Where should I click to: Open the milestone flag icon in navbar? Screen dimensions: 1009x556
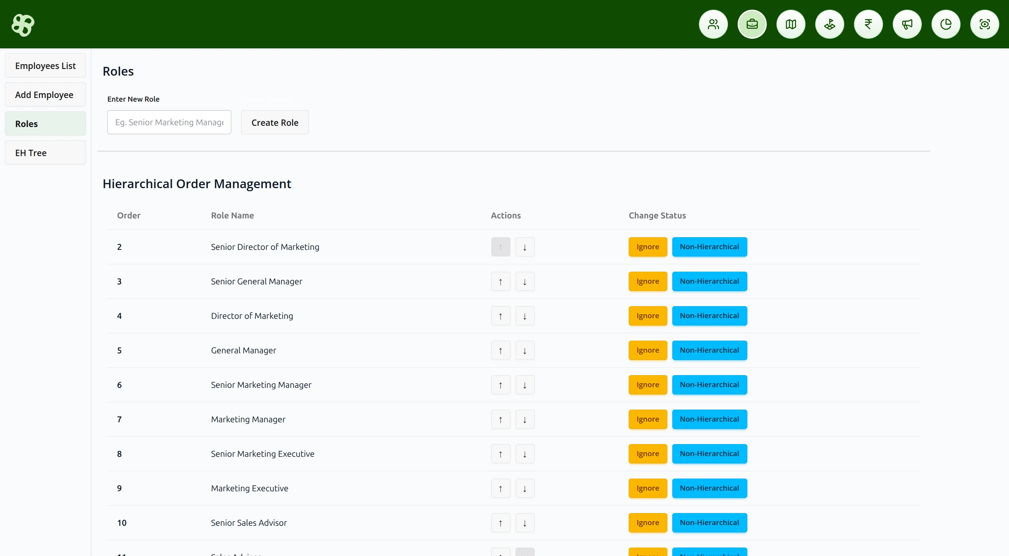pyautogui.click(x=829, y=24)
